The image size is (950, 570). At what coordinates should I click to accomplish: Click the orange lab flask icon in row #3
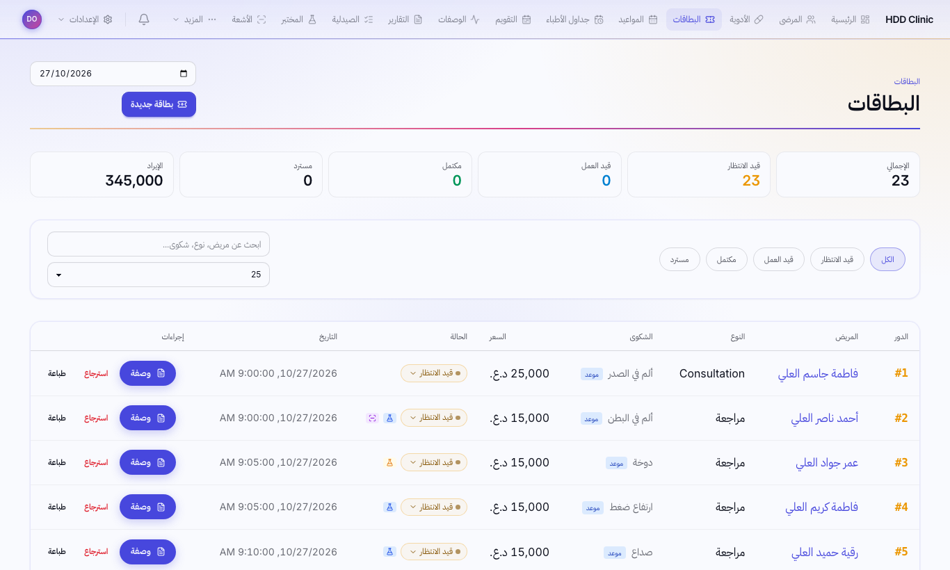389,463
